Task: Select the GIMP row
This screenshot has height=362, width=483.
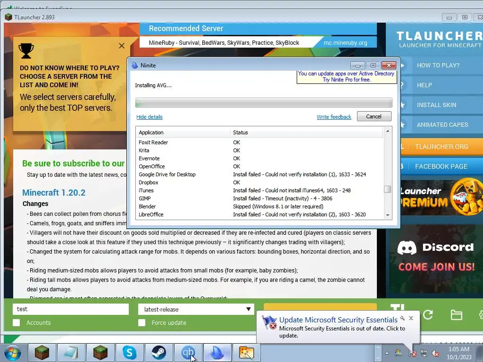Action: click(259, 198)
